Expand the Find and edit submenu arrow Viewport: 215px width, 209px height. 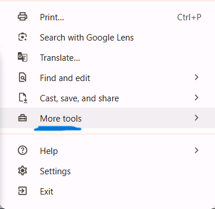(197, 78)
